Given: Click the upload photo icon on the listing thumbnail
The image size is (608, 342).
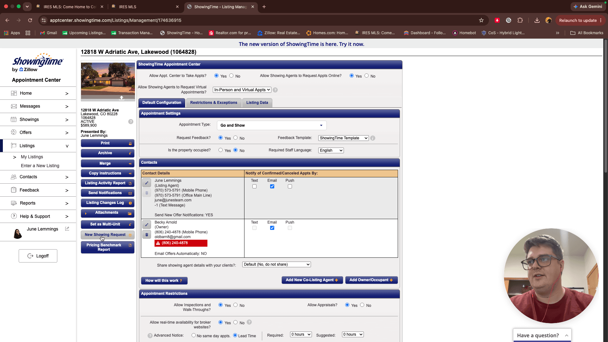Looking at the screenshot, I should [x=122, y=98].
